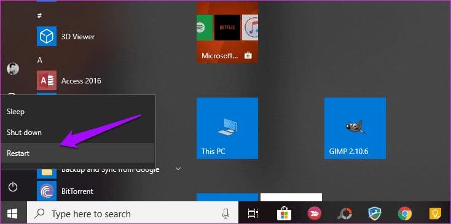Click the microphone icon in search box

click(x=225, y=214)
